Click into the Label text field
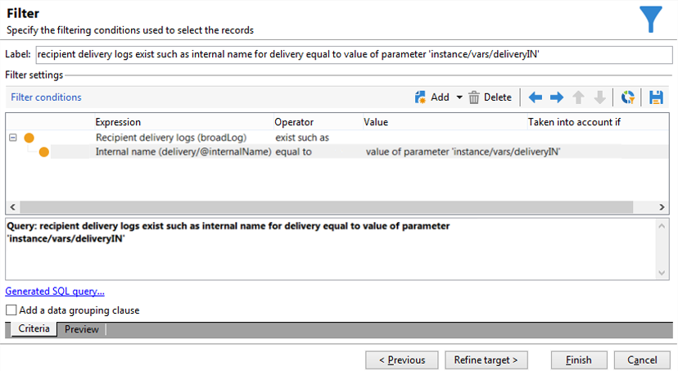The width and height of the screenshot is (678, 371). click(354, 55)
